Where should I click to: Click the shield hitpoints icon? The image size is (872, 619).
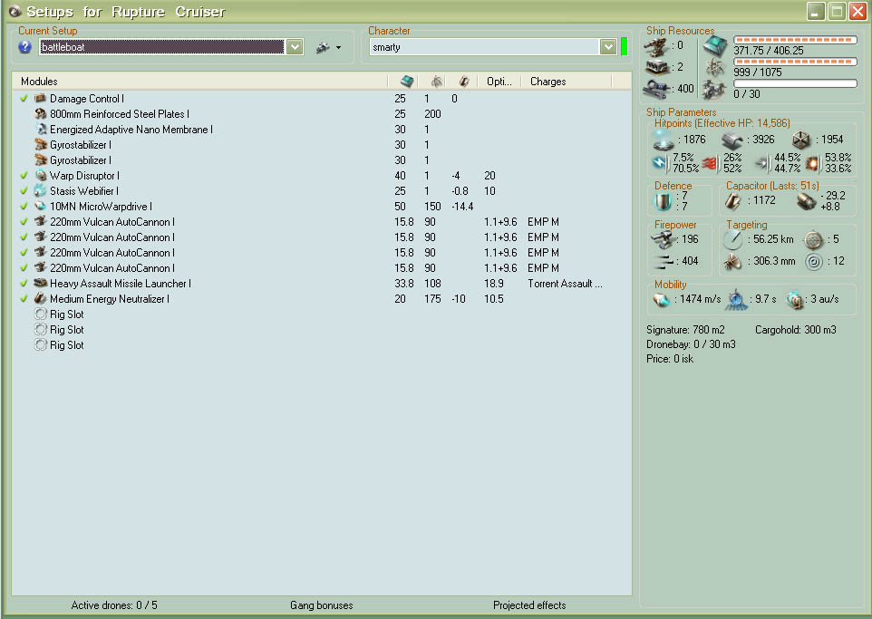[x=663, y=140]
